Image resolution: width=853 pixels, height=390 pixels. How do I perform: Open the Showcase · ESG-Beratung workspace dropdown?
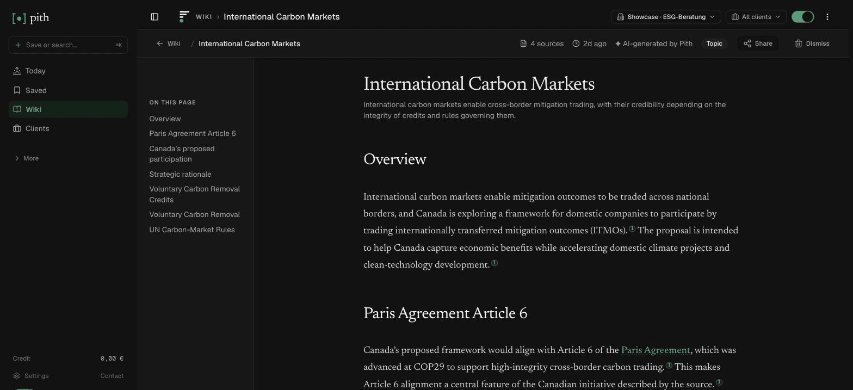[x=666, y=17]
